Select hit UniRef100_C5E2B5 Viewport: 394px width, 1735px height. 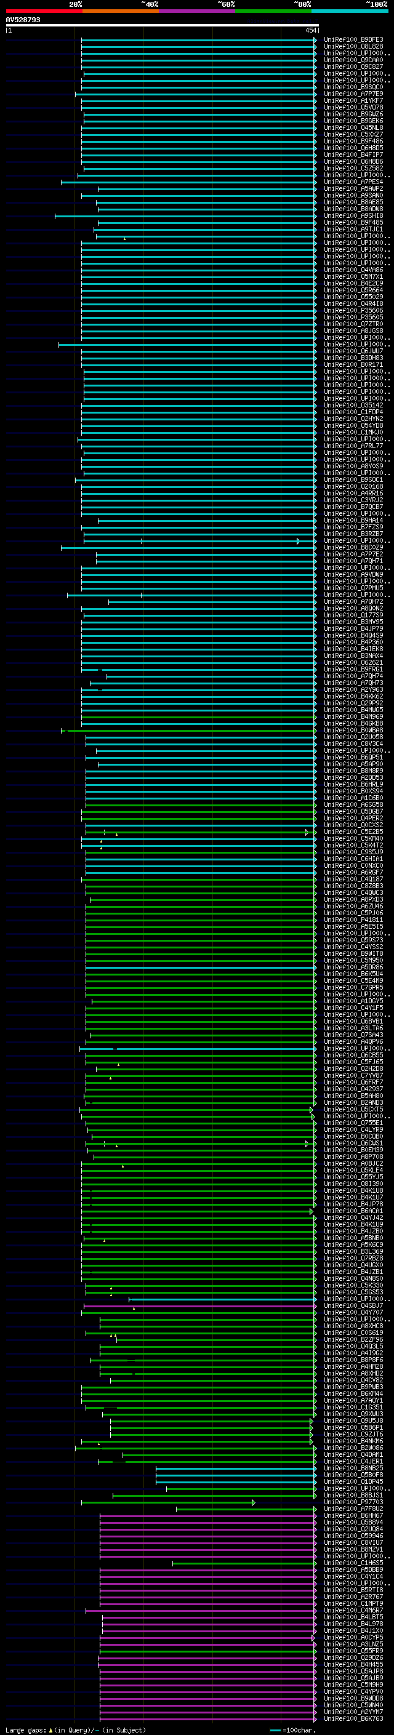pos(353,832)
